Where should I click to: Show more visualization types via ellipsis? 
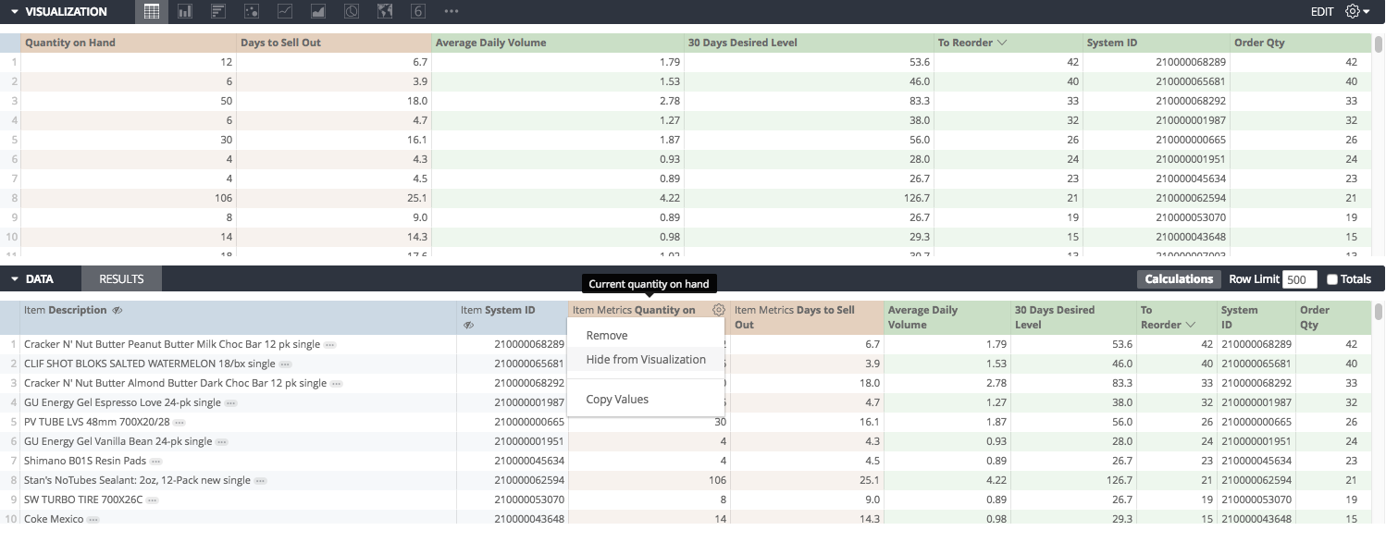coord(452,12)
